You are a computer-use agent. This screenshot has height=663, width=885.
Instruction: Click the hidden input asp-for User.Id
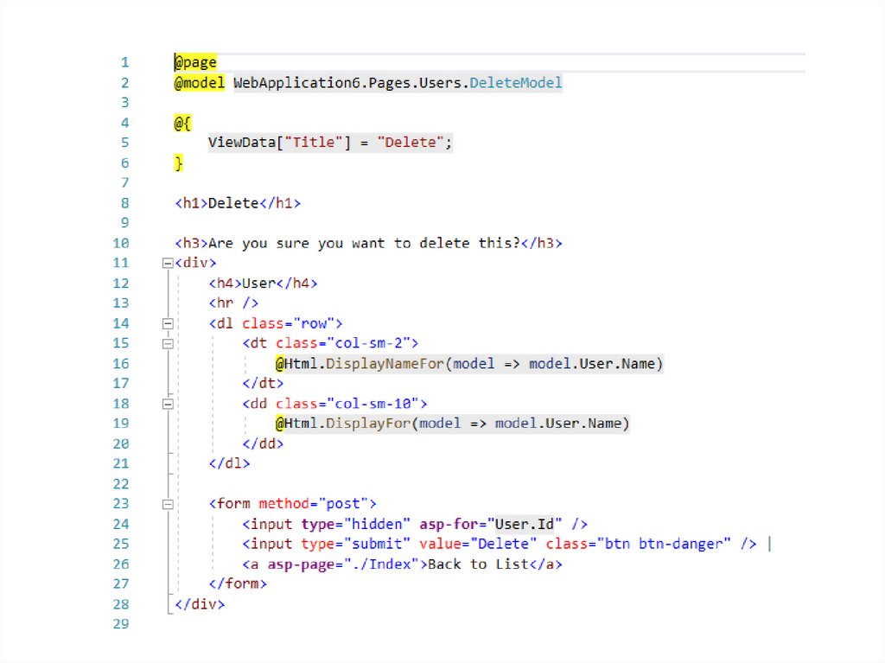point(415,524)
